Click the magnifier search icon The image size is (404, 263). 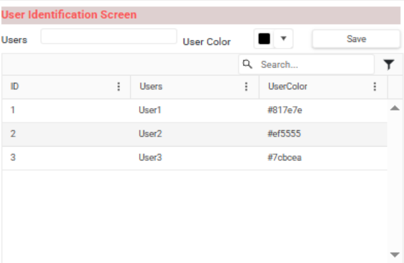[x=247, y=64]
